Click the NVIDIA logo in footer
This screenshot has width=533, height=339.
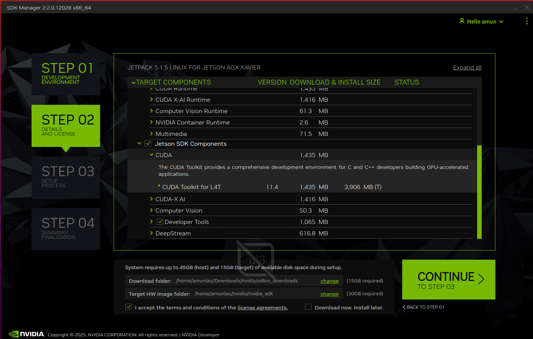coord(27,334)
